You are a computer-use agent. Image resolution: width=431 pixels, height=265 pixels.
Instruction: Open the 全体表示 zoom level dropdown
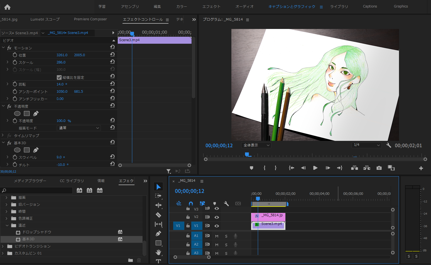tap(256, 145)
